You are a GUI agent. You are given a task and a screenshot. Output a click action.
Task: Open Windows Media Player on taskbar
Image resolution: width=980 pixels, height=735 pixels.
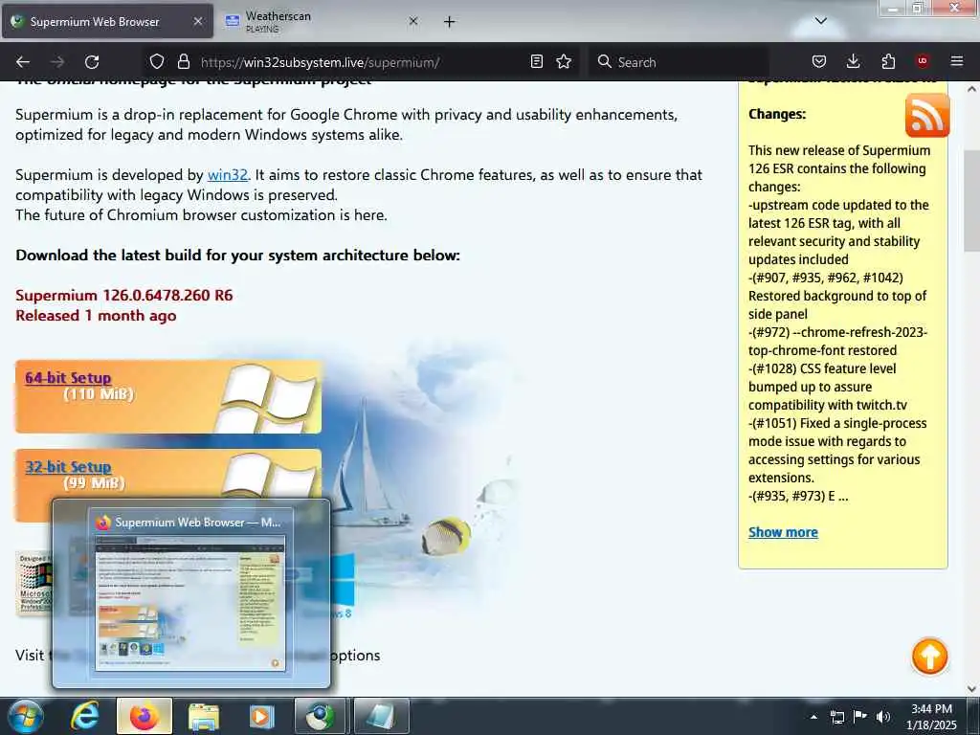[262, 716]
